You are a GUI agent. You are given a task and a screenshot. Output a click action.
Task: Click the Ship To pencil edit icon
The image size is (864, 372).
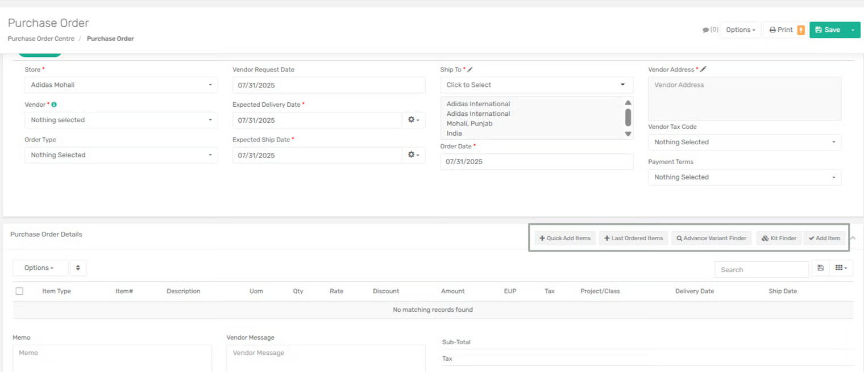pyautogui.click(x=470, y=70)
